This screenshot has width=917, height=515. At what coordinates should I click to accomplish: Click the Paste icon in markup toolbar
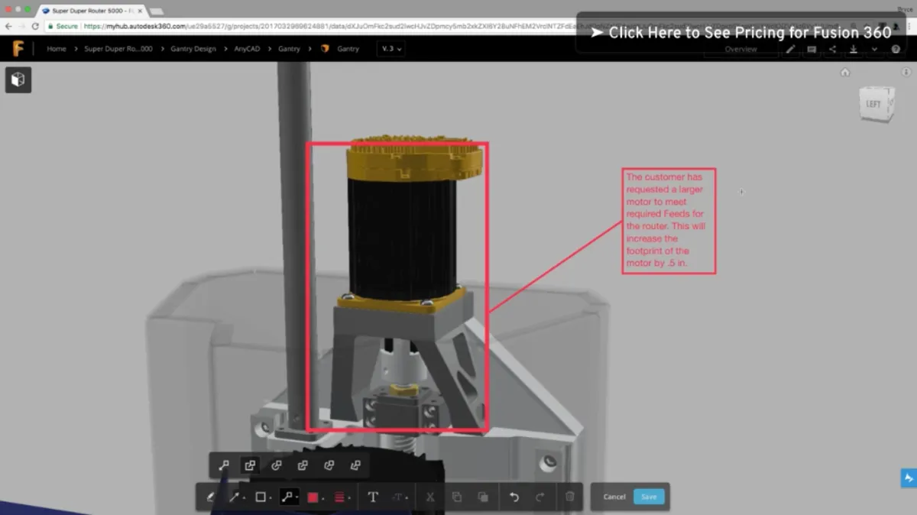click(482, 497)
